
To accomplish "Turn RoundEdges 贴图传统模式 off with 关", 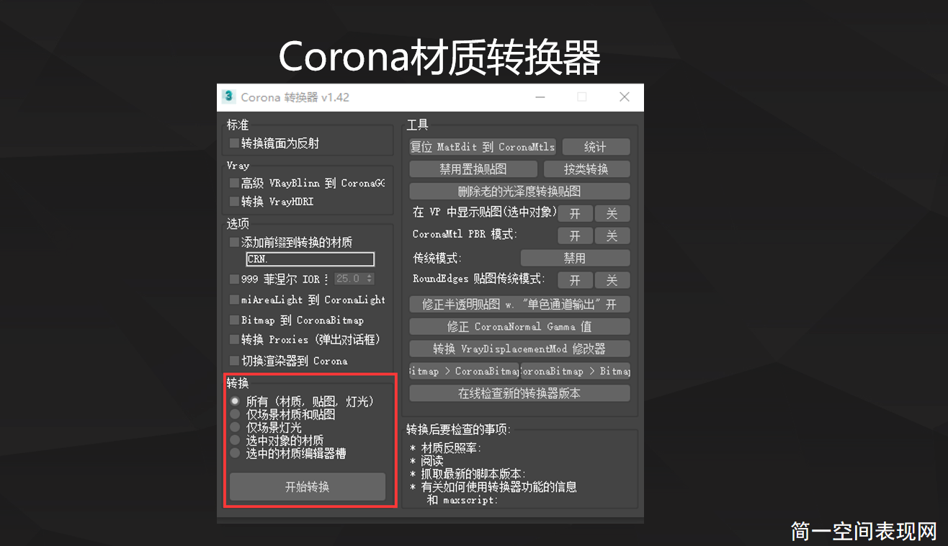I will 612,280.
